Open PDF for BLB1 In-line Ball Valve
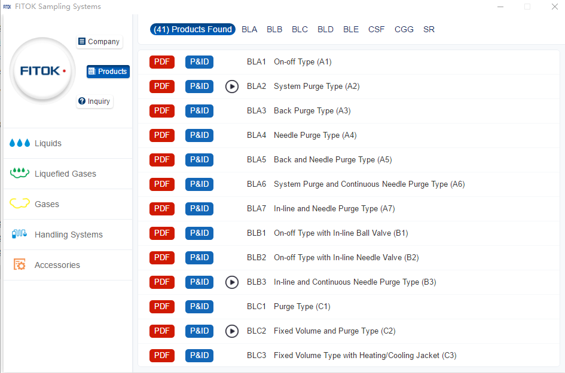The height and width of the screenshot is (373, 565). click(162, 233)
